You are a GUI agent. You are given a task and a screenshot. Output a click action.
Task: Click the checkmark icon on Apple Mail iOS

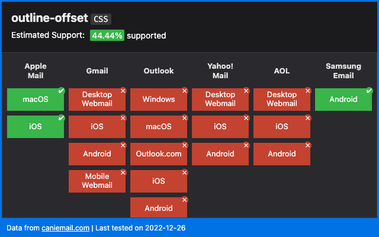(61, 118)
